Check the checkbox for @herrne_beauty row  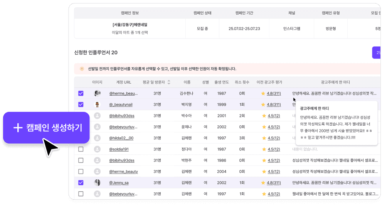81,172
